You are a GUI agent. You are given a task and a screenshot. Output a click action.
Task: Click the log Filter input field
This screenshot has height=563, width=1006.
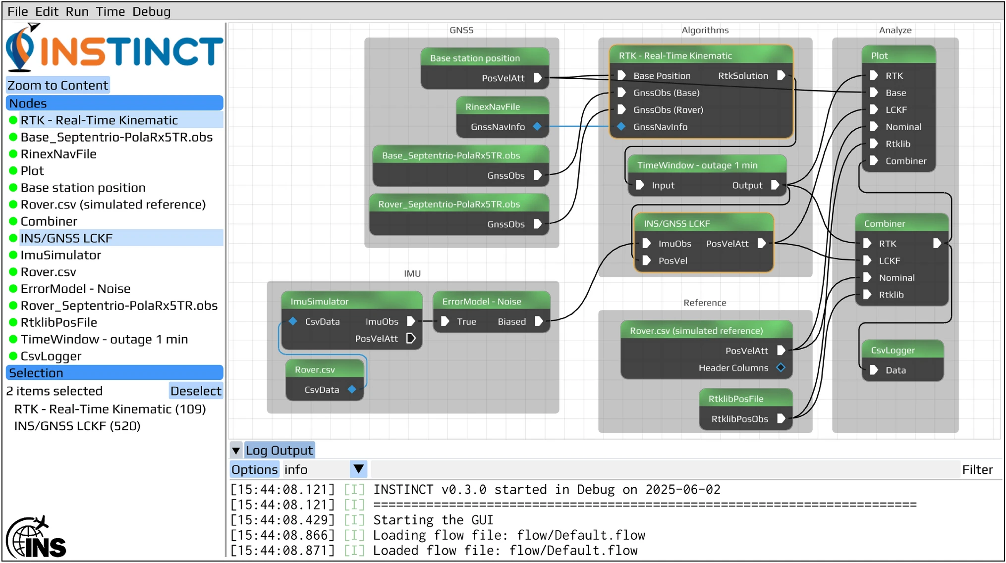pos(664,469)
